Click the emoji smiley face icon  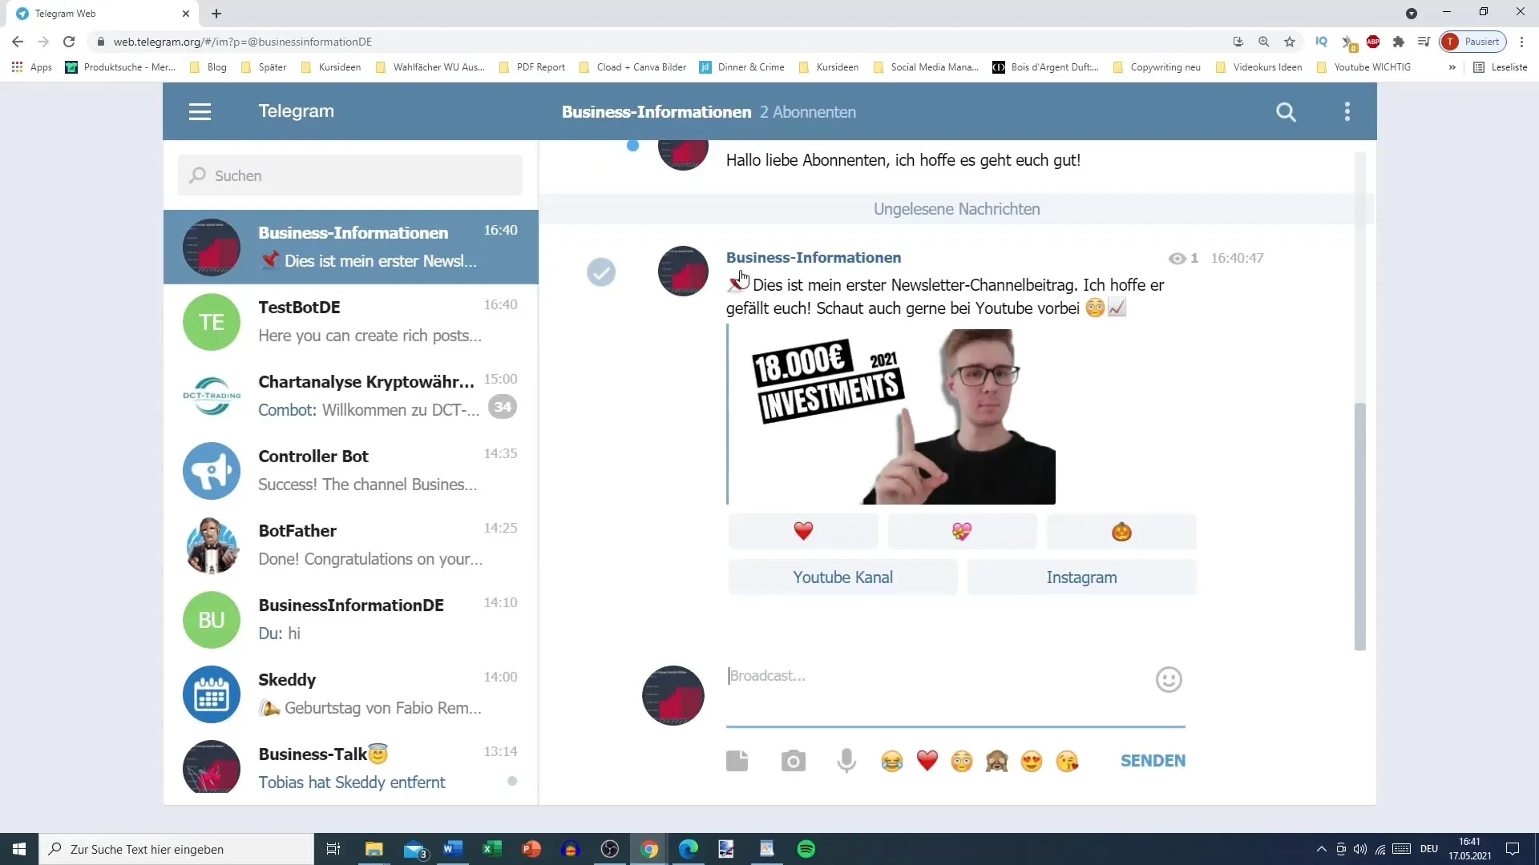pos(1170,680)
